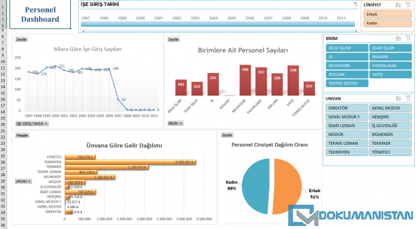Select the SATIŞ bar labeled 338
The height and width of the screenshot is (229, 416).
[293, 81]
